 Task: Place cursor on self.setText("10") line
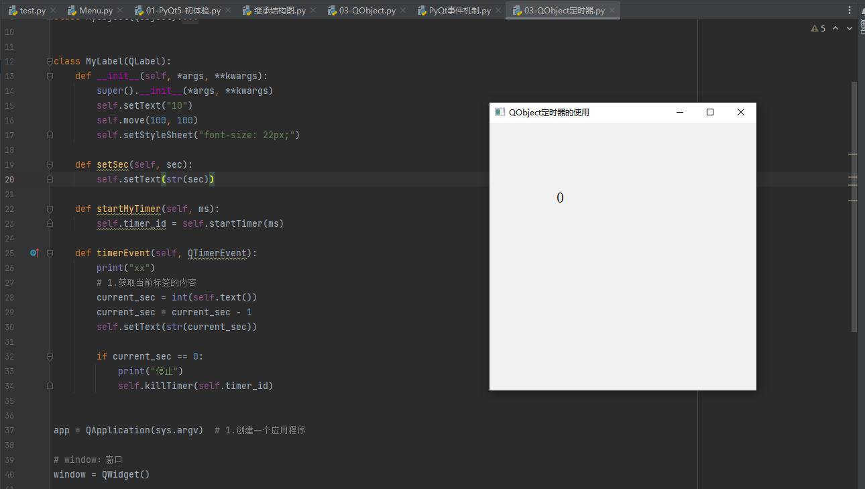(145, 106)
